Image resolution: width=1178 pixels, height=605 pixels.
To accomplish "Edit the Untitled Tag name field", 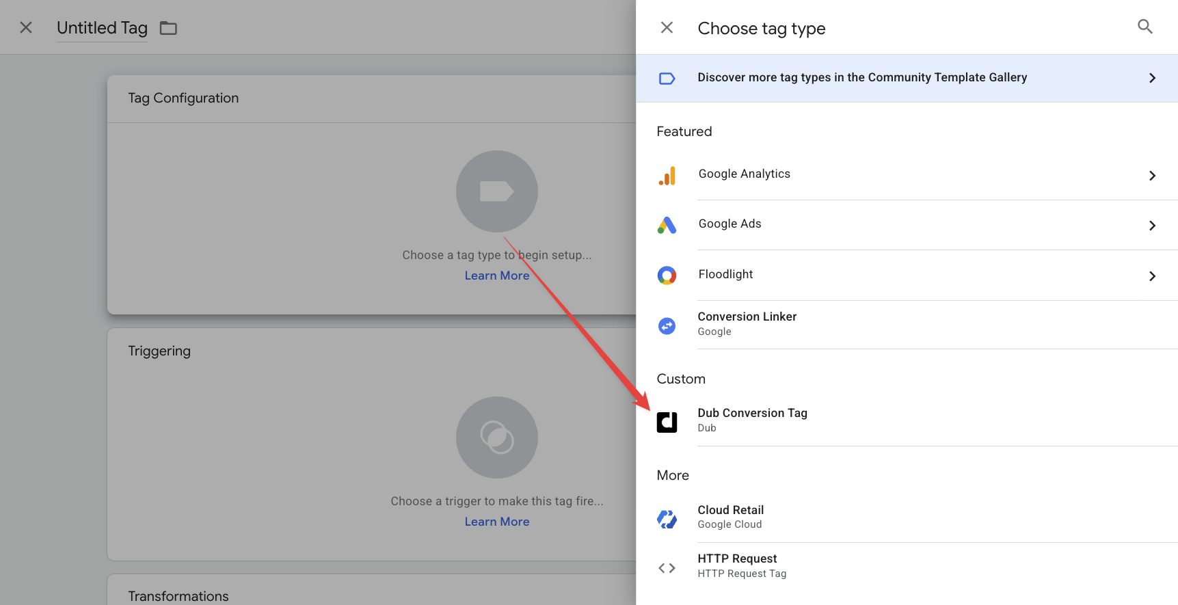I will coord(102,28).
